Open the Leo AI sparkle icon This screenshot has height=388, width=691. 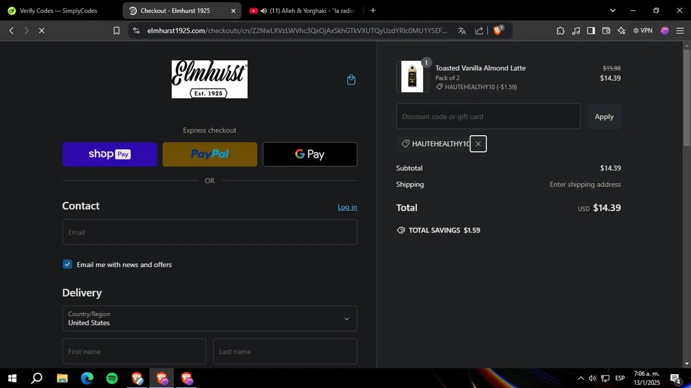tap(621, 31)
